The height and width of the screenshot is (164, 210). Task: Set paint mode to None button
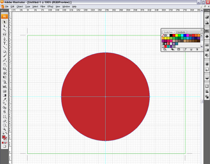point(6,143)
